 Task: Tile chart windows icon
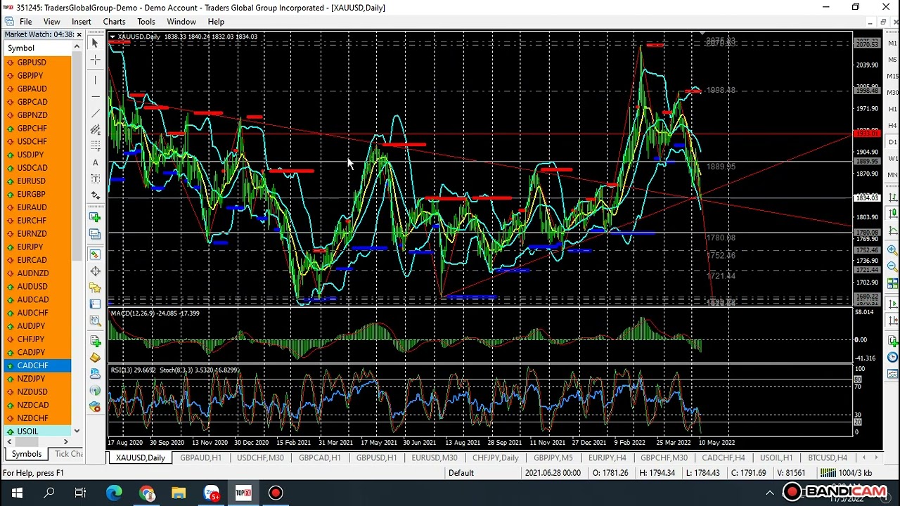[892, 283]
